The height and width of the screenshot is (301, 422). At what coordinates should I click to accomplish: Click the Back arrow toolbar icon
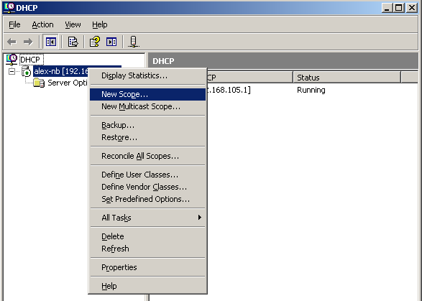pyautogui.click(x=12, y=42)
